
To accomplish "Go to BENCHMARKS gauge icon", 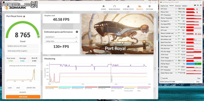I will tap(115, 6).
